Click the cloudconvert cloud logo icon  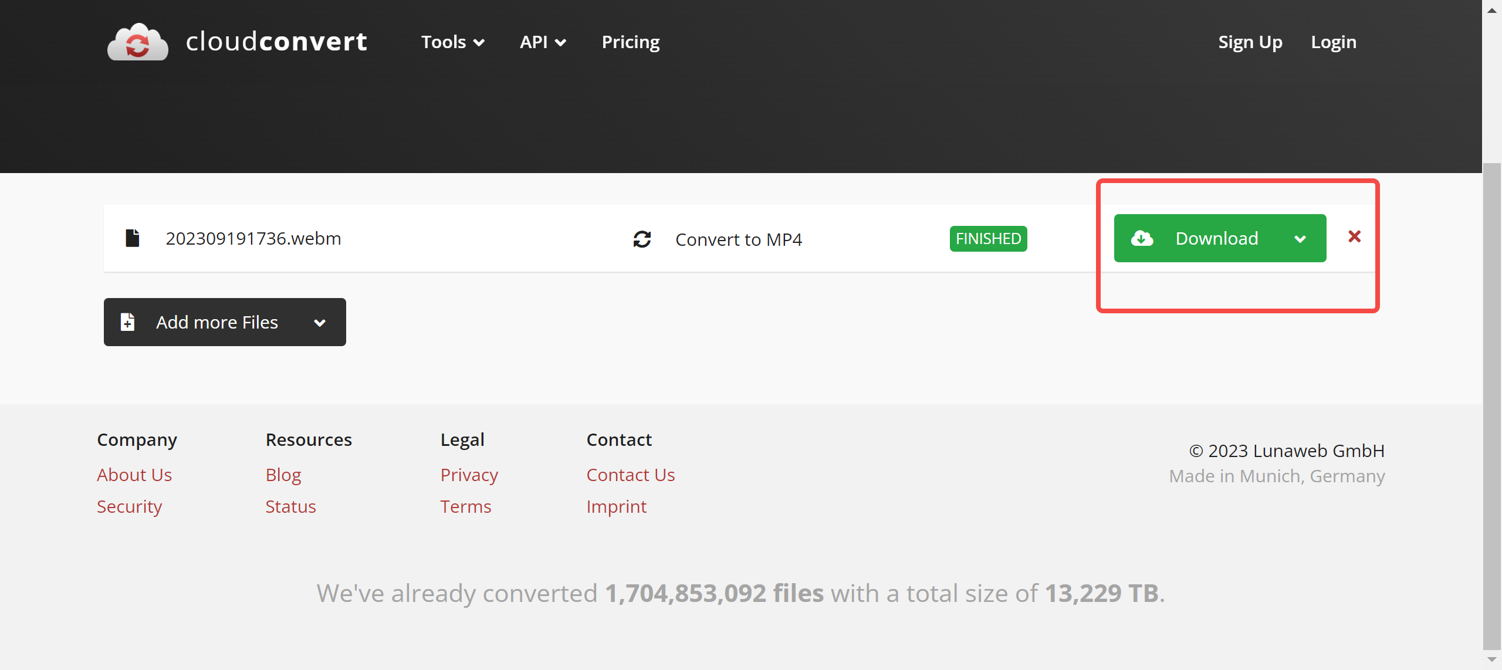tap(137, 42)
